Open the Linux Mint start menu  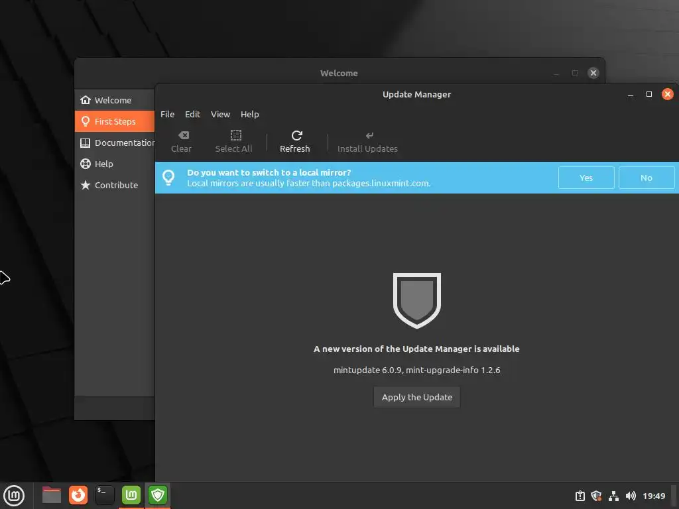coord(14,496)
